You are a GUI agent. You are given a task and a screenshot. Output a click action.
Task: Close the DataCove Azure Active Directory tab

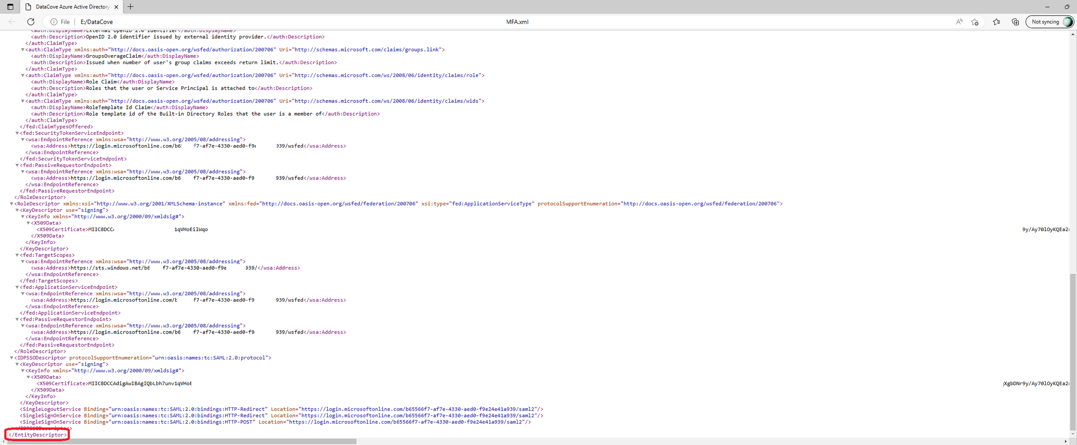click(x=116, y=7)
